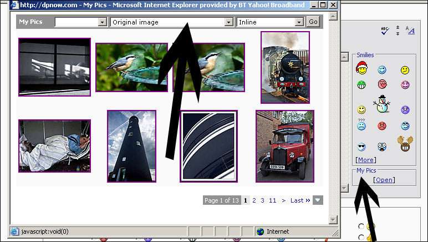The width and height of the screenshot is (428, 242).
Task: Insert the Santa hat smiley
Action: pyautogui.click(x=361, y=69)
